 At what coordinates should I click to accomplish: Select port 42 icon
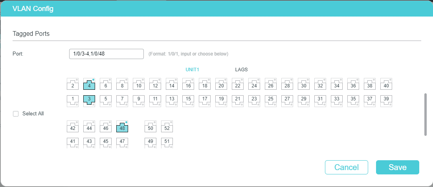(x=73, y=127)
